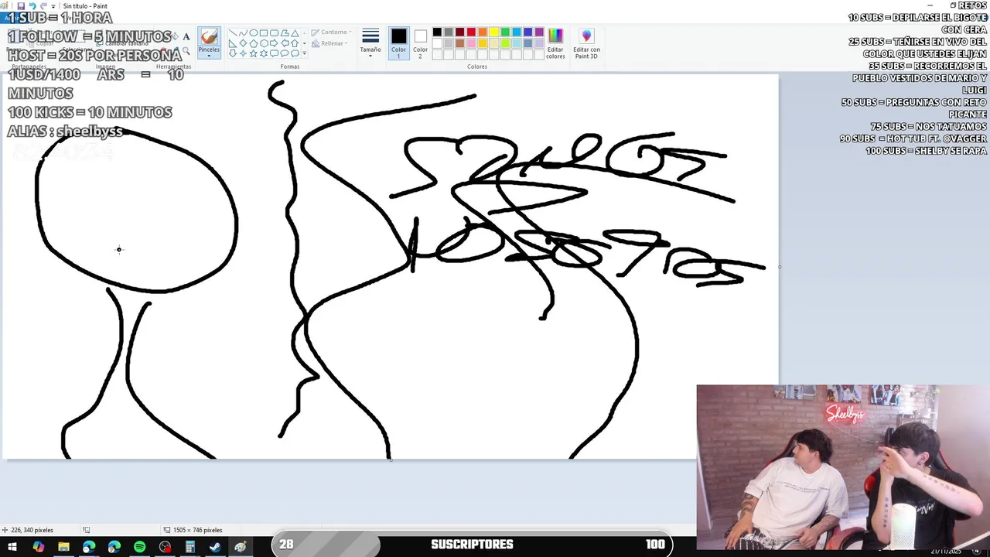Open Editar colores dialog
Viewport: 990px width, 557px height.
pyautogui.click(x=555, y=43)
